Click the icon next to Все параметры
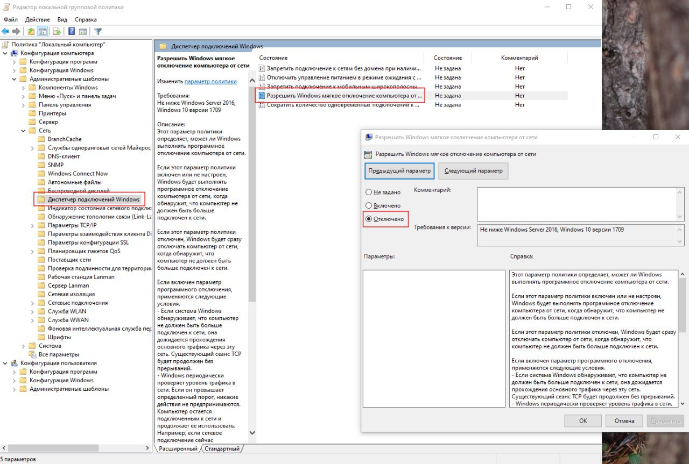The height and width of the screenshot is (464, 689). [x=32, y=354]
